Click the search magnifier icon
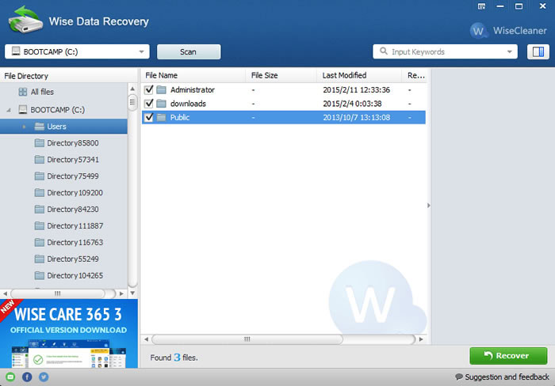555x386 pixels. [383, 51]
